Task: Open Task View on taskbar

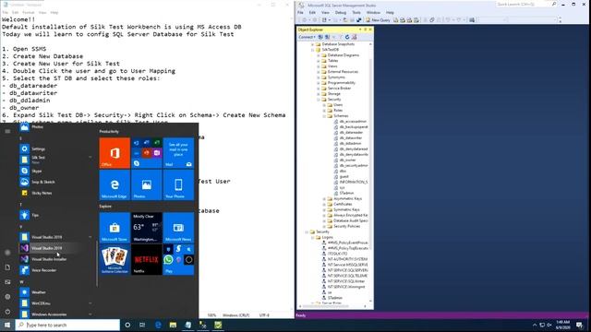Action: click(x=142, y=325)
